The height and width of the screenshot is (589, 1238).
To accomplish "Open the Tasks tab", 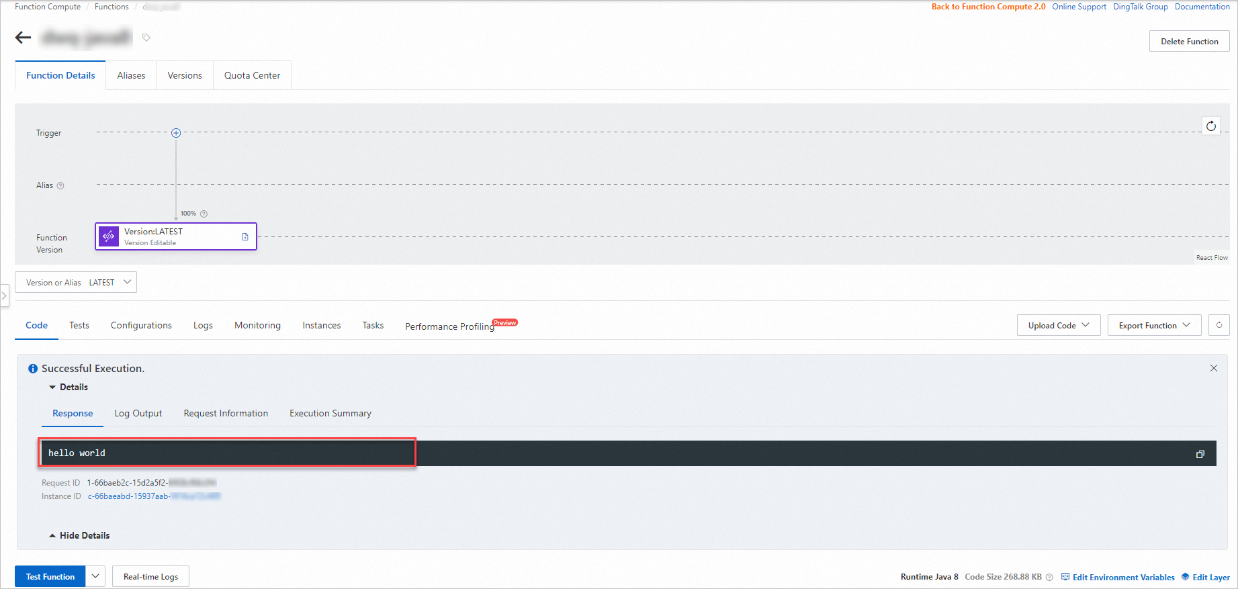I will 373,325.
